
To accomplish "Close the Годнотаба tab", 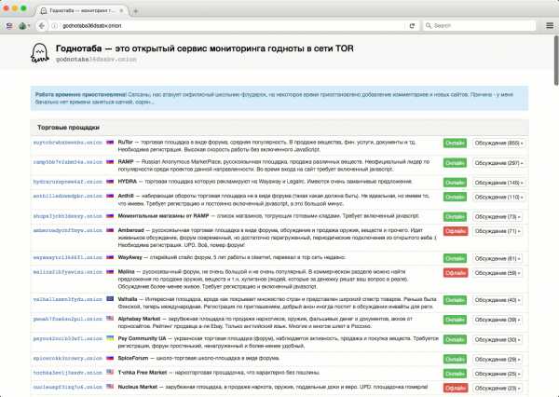I will click(x=121, y=8).
